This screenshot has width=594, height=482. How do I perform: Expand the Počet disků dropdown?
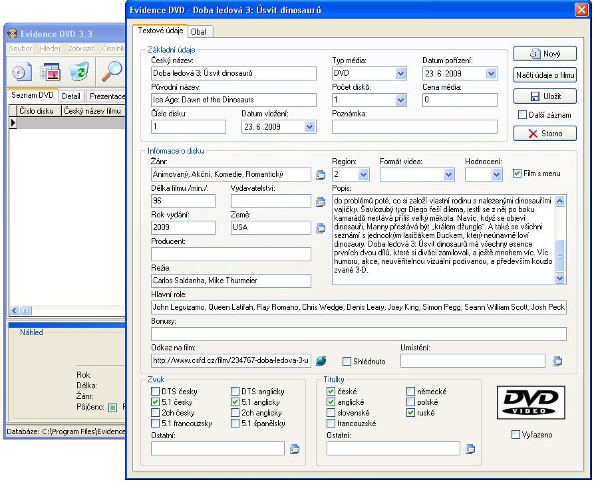point(400,100)
